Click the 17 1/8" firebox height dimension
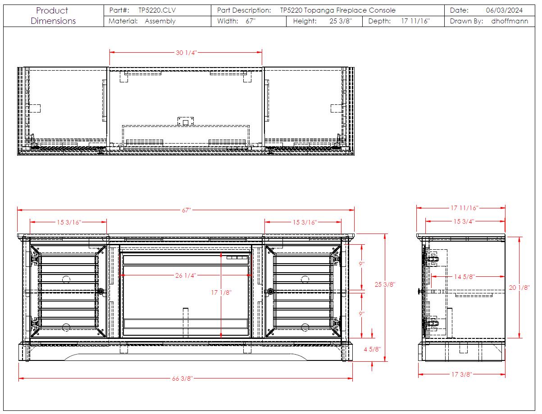The height and width of the screenshot is (414, 542). [221, 292]
